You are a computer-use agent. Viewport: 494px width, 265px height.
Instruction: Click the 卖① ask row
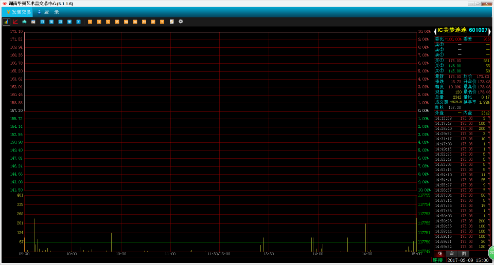(x=463, y=55)
